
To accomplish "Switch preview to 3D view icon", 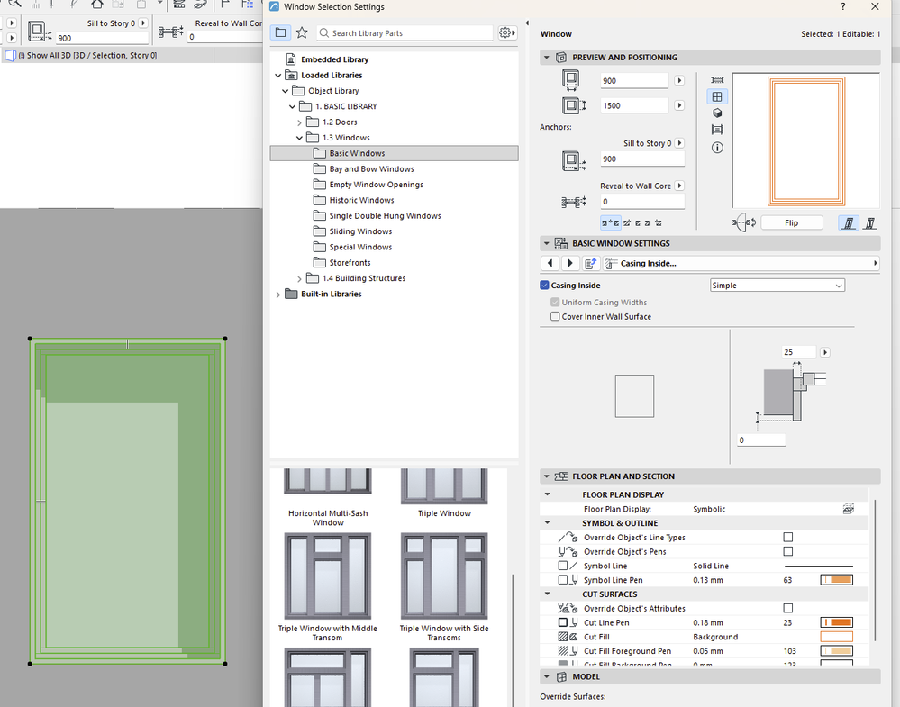I will 717,113.
